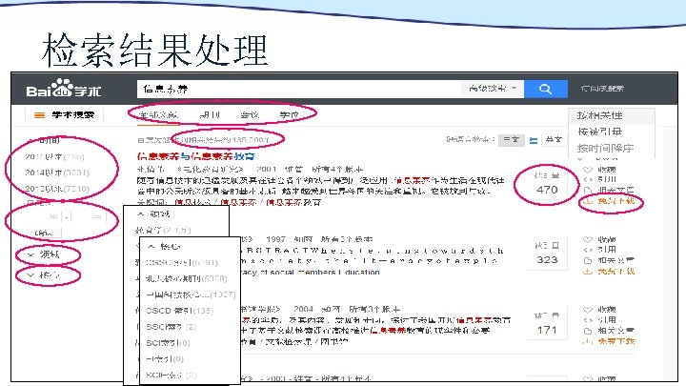Open the 学术搜索 hamburger menu icon
The width and height of the screenshot is (686, 386).
tap(39, 115)
